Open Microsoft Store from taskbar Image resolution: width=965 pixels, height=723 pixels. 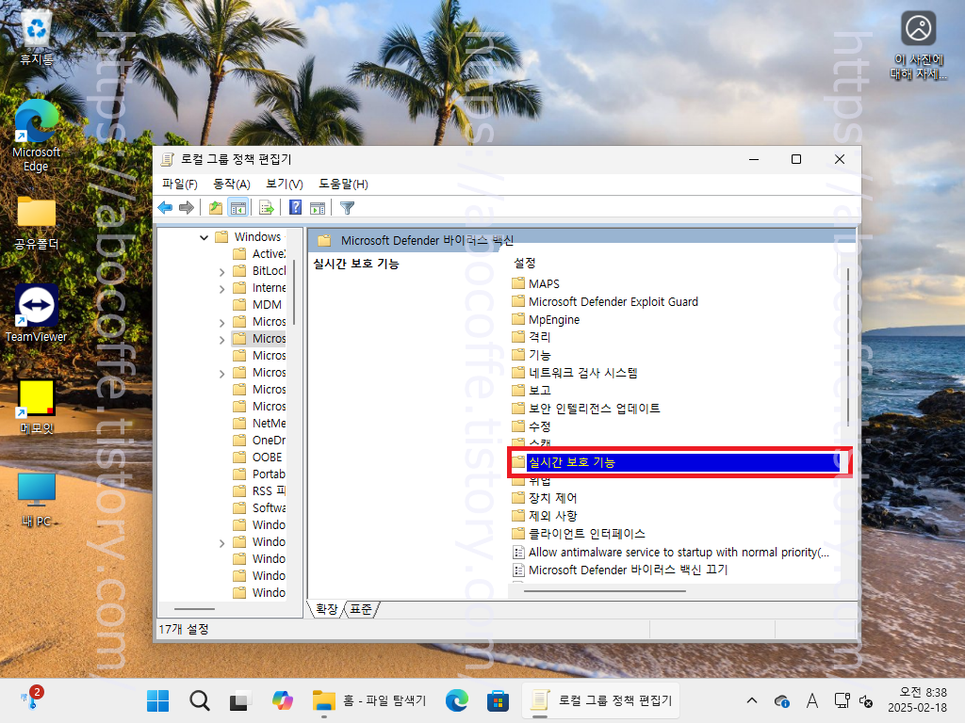[x=498, y=700]
